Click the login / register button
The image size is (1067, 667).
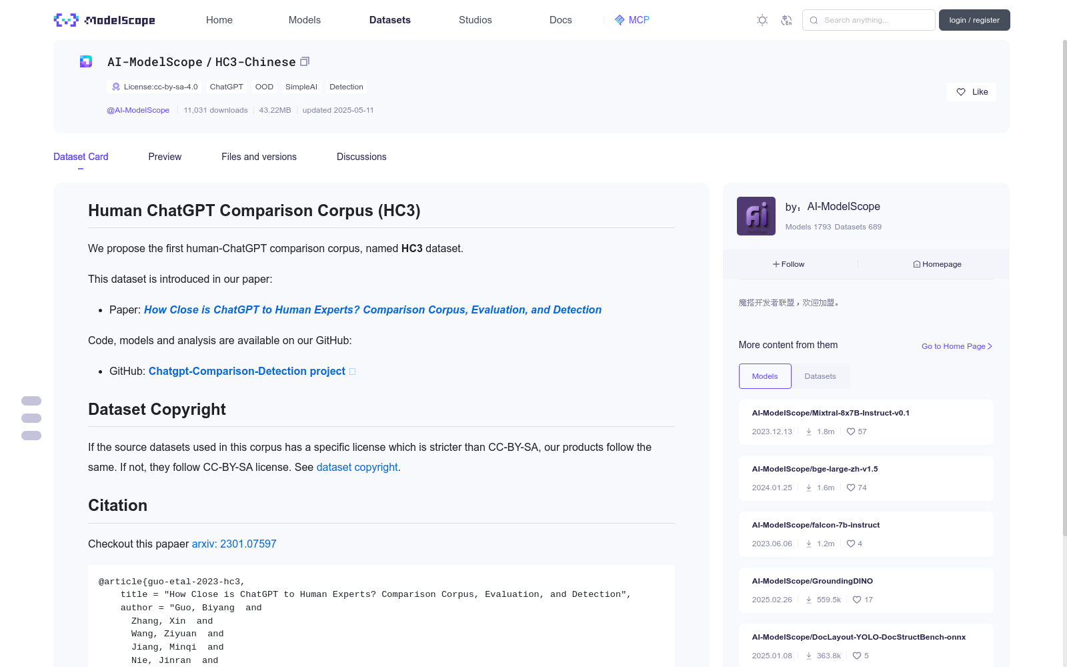tap(974, 20)
